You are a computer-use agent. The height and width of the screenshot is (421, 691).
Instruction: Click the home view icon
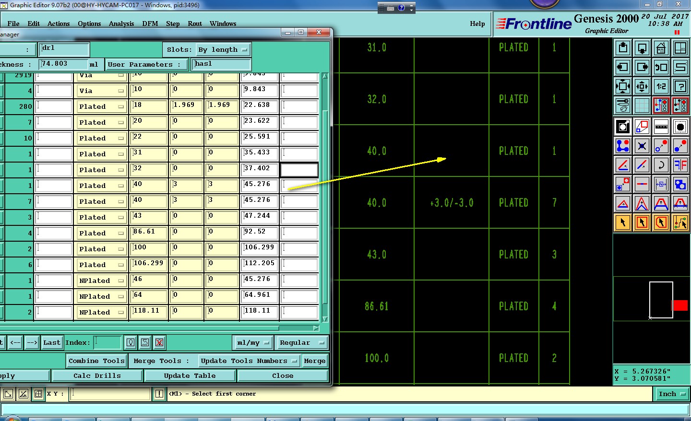click(661, 48)
